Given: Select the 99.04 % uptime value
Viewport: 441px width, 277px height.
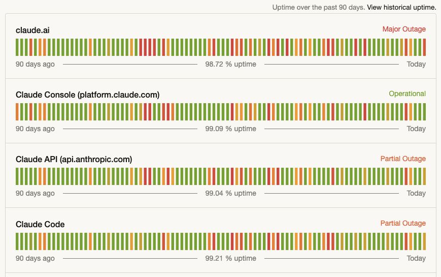Looking at the screenshot, I should click(230, 193).
